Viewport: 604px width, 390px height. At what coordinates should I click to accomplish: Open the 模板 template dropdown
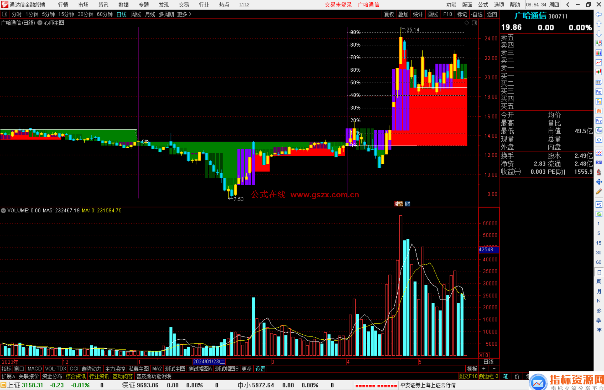472,369
